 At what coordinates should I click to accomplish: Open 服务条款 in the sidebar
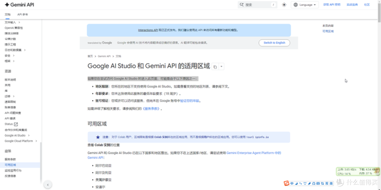pos(10,159)
